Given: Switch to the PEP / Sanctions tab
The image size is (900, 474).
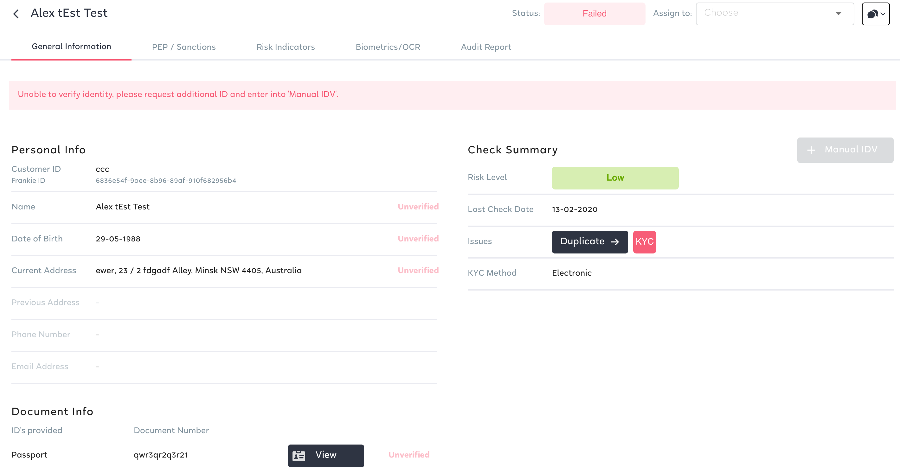Looking at the screenshot, I should tap(183, 47).
